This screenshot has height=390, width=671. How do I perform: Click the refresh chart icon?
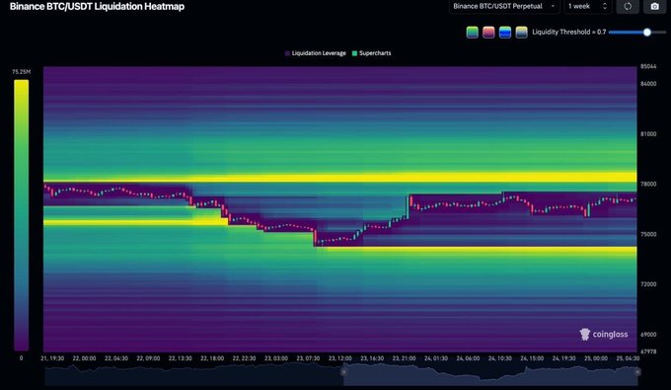point(628,7)
